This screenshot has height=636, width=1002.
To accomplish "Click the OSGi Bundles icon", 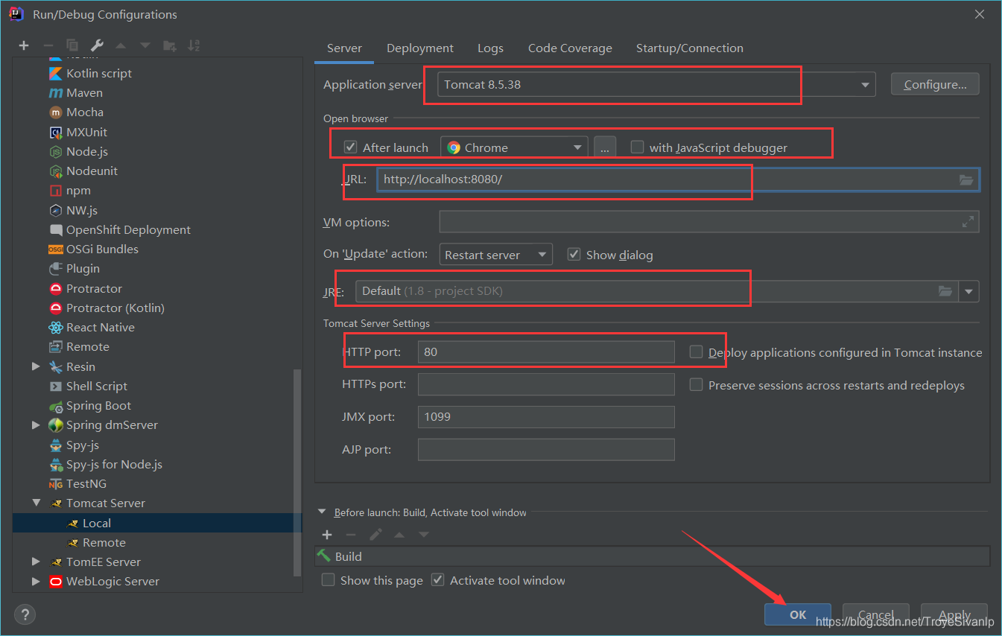I will pos(55,249).
